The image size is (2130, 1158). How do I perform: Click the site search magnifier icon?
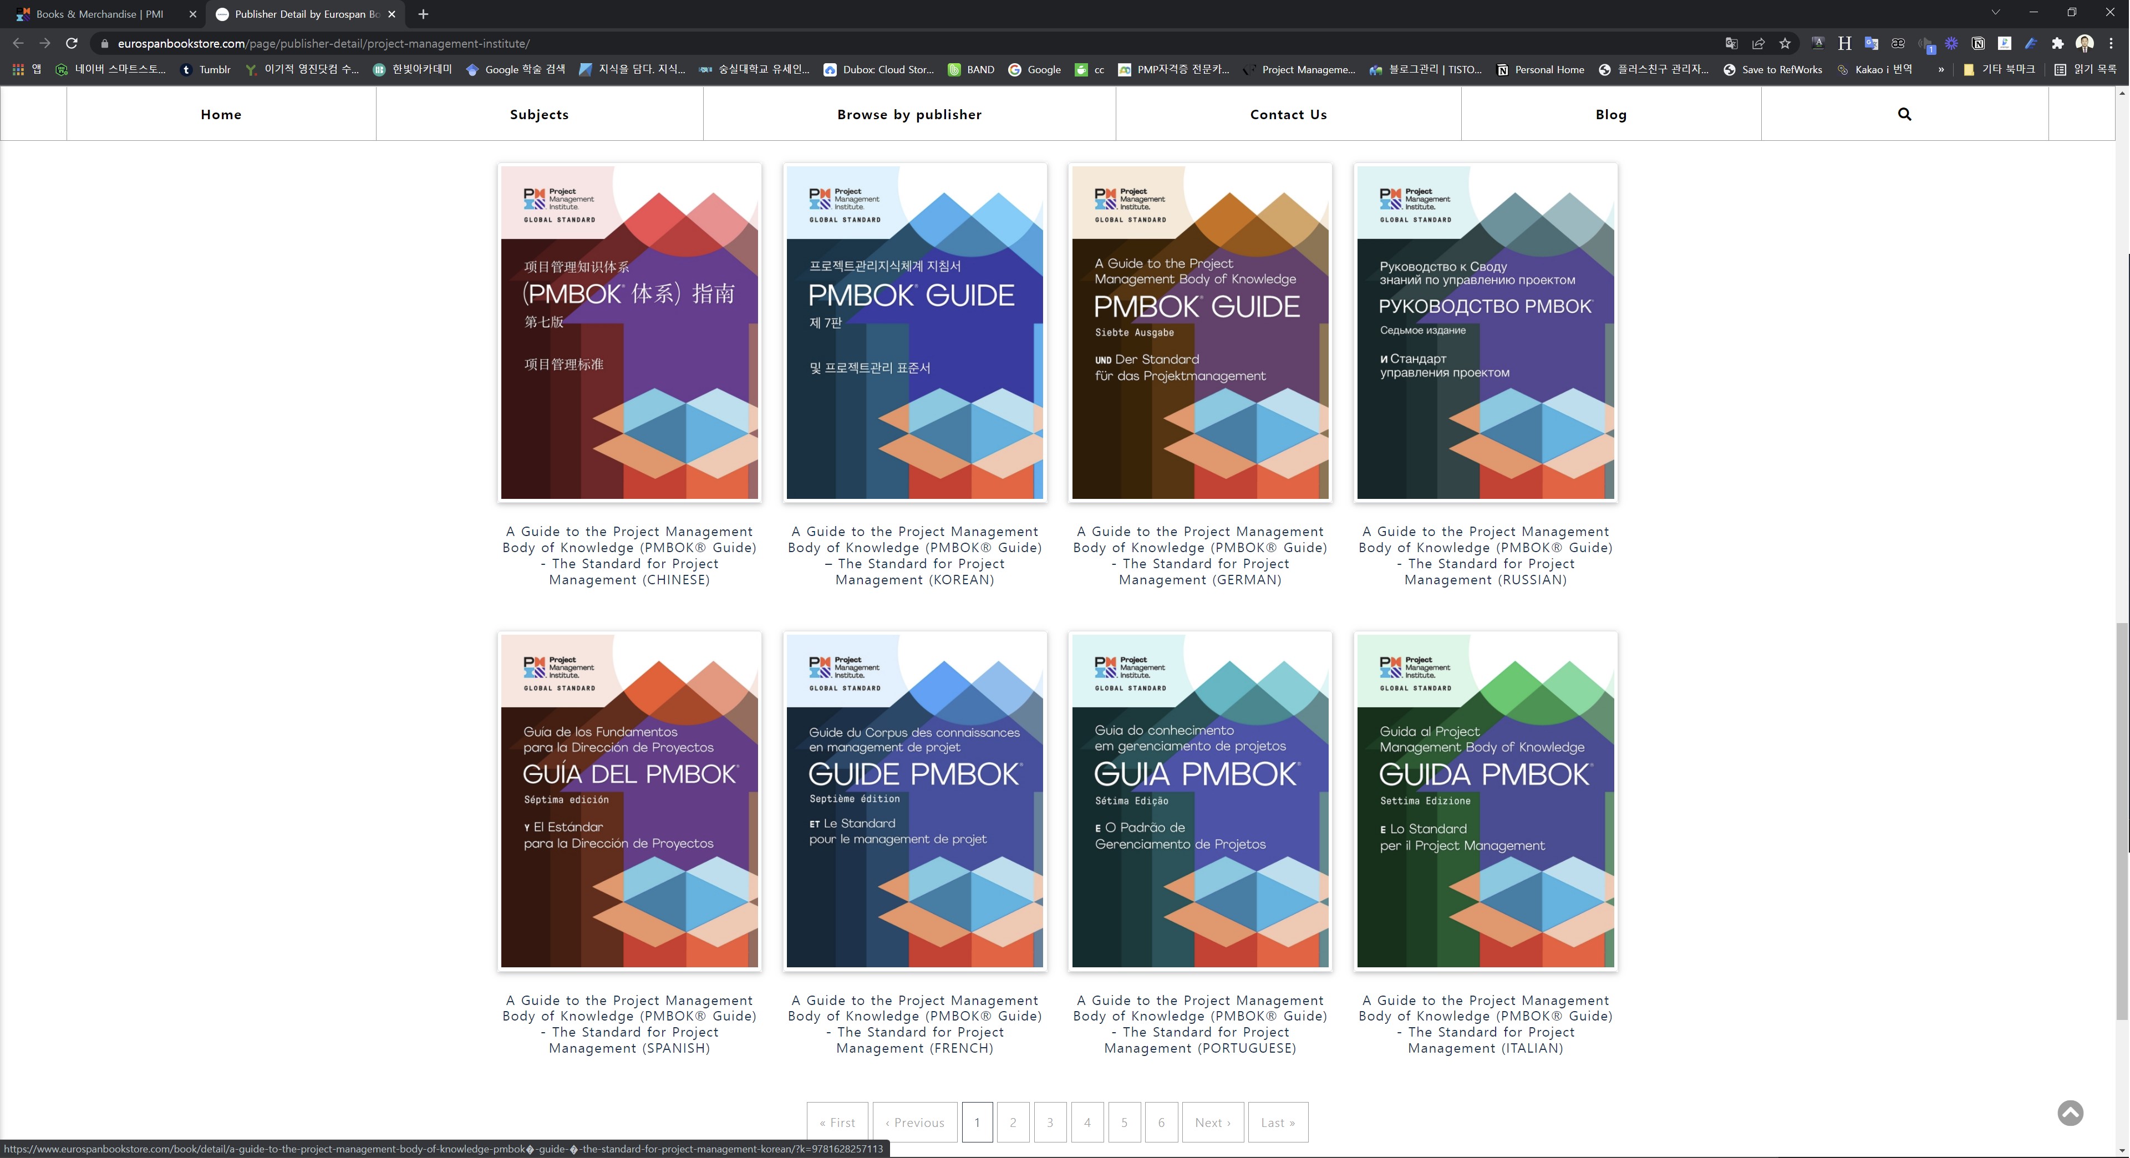1904,114
